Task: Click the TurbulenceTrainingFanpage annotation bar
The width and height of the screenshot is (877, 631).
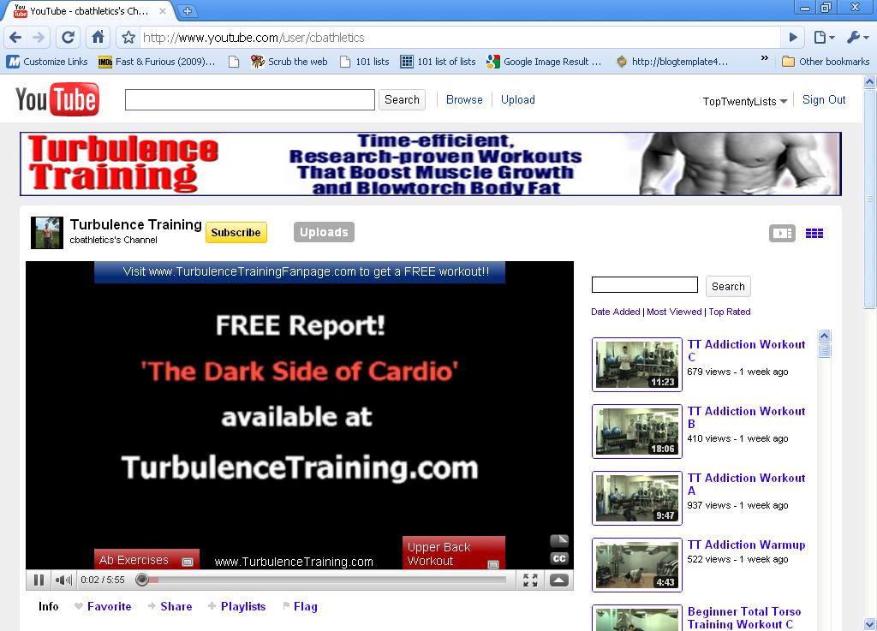Action: 300,271
